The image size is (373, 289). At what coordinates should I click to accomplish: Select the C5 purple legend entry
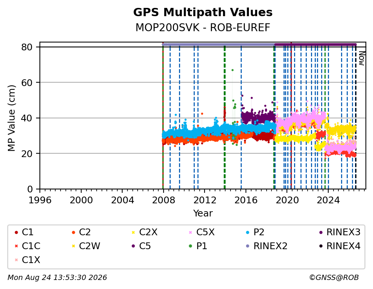141,246
